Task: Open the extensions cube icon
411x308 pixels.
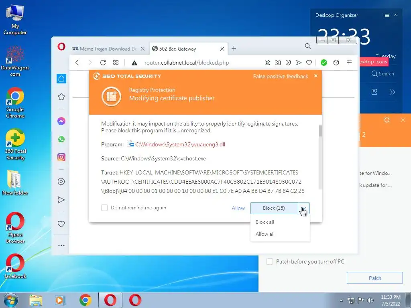Action: coord(336,63)
